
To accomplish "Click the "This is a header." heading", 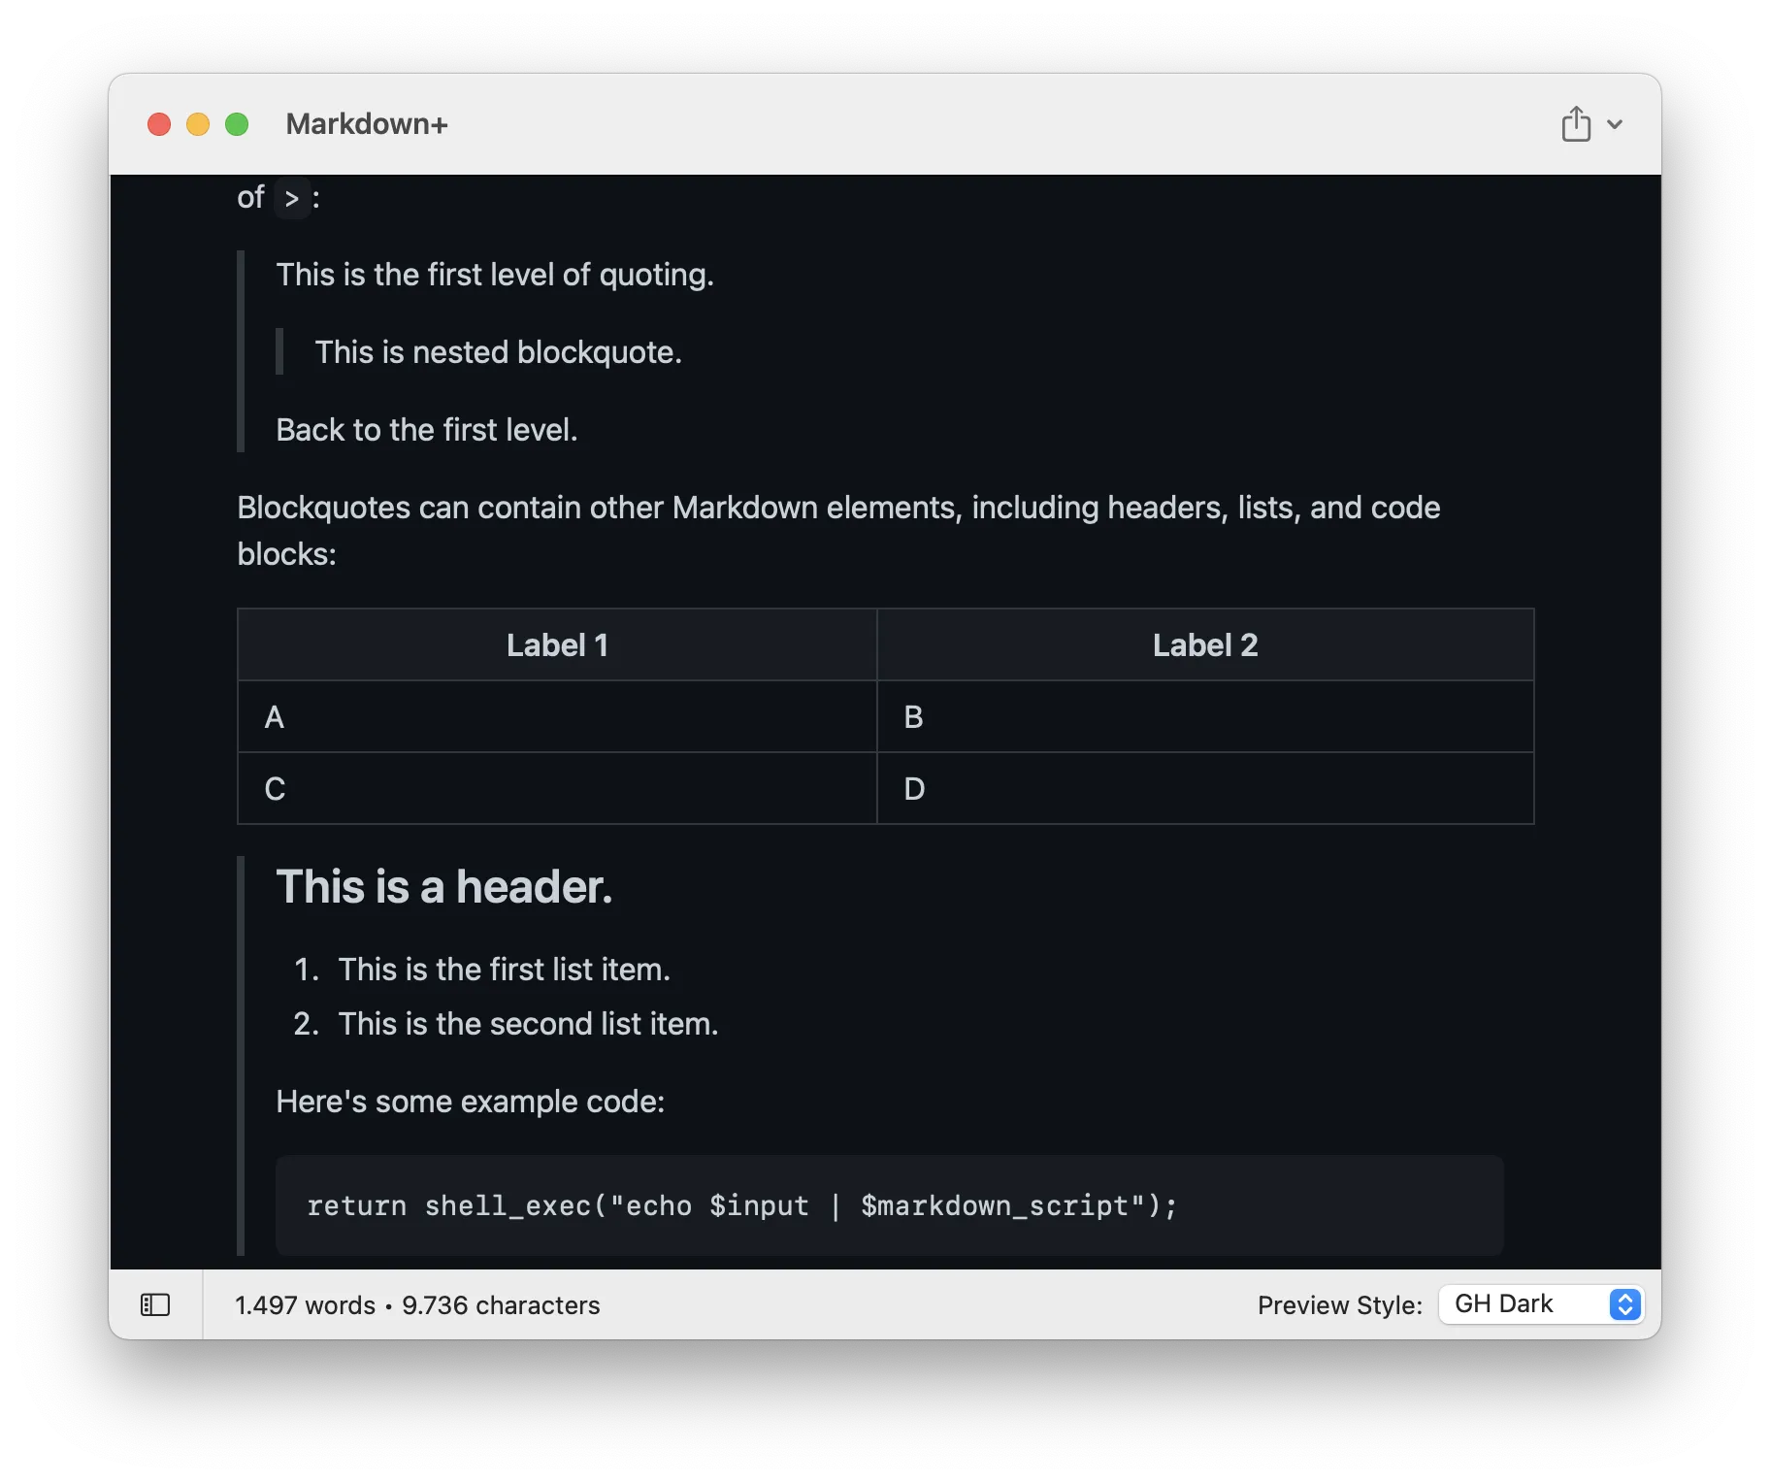I will coord(444,887).
